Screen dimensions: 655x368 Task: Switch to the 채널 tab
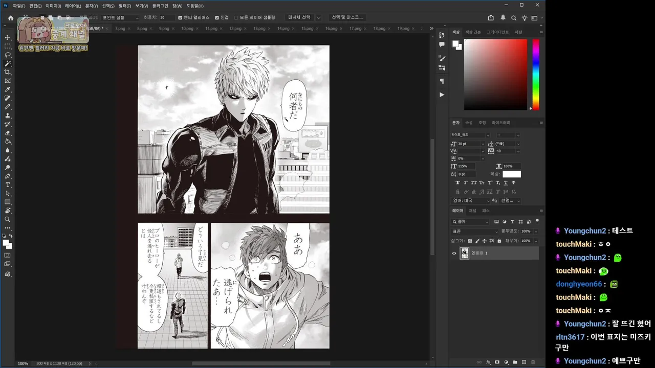tap(472, 211)
